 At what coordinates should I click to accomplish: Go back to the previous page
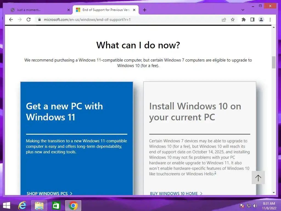click(x=11, y=20)
